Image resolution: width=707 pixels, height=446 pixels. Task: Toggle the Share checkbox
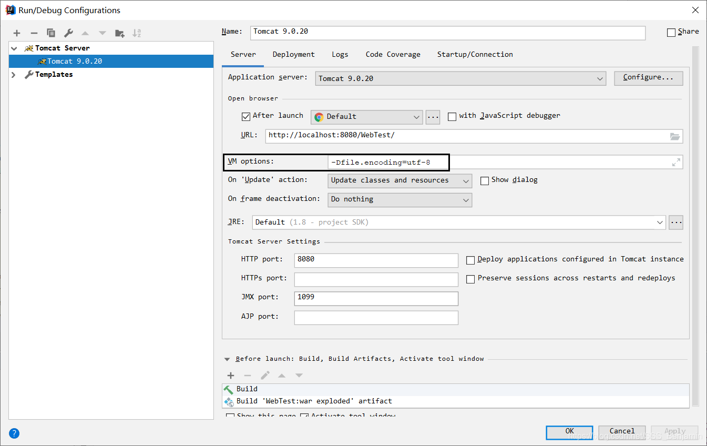pos(671,32)
